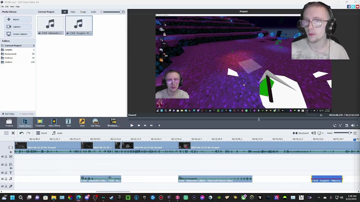Viewport: 360px width, 202px height.
Task: Take a snapshot of the preview
Action: 346,125
